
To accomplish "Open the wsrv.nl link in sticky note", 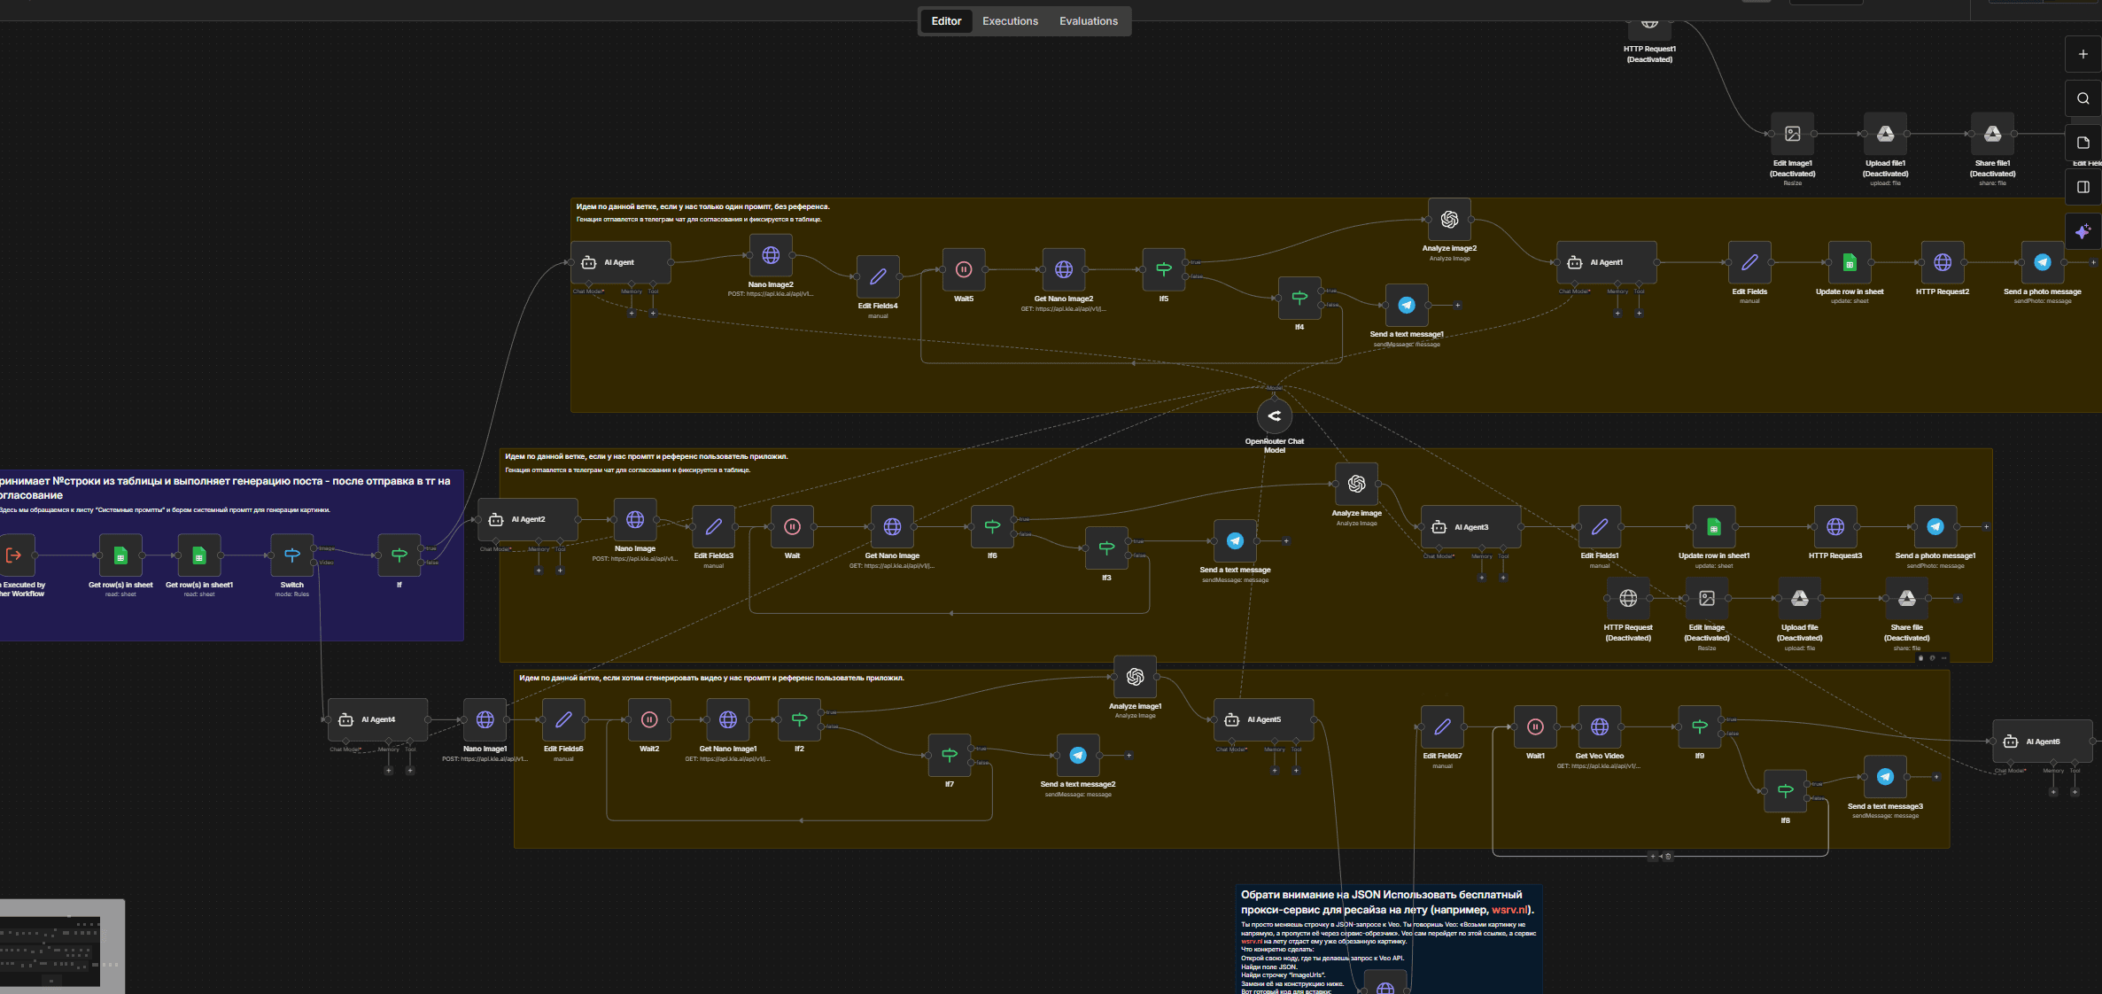I will point(1509,910).
